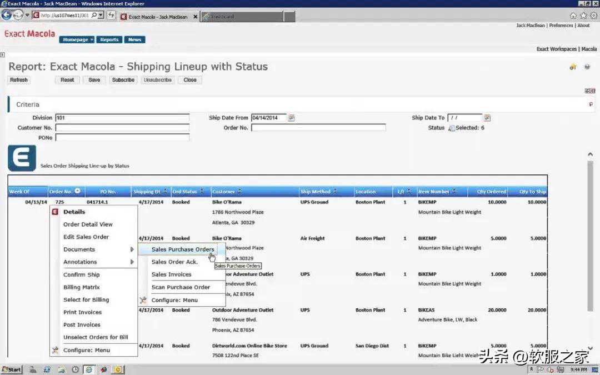Image resolution: width=600 pixels, height=375 pixels.
Task: Open Internet Explorer favorites star icon
Action: pyautogui.click(x=583, y=16)
